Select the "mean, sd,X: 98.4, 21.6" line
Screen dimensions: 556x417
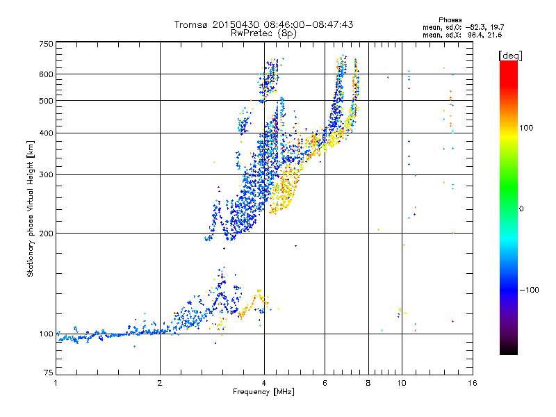point(462,35)
